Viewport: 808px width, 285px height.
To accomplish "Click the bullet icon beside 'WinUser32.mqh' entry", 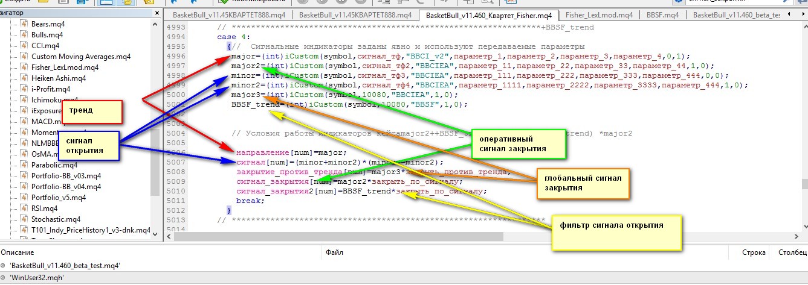I will click(5, 278).
